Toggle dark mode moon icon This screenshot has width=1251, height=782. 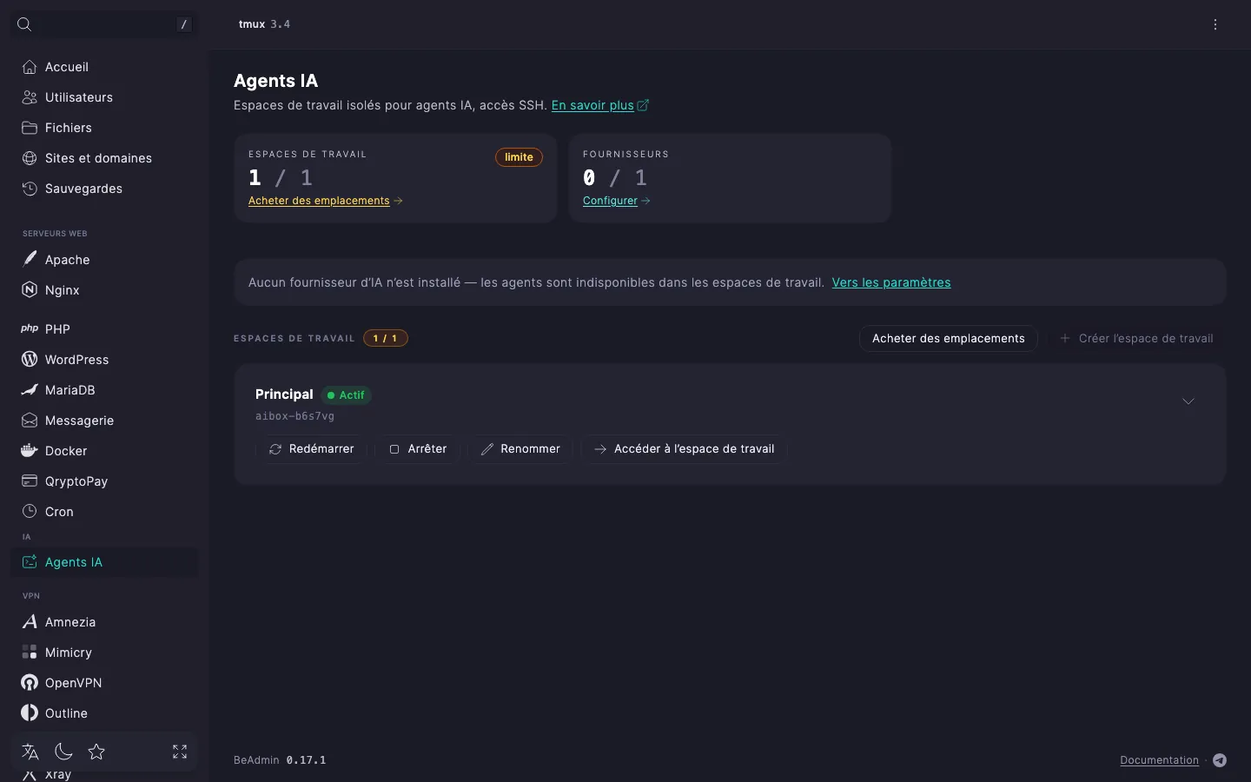[x=63, y=752]
